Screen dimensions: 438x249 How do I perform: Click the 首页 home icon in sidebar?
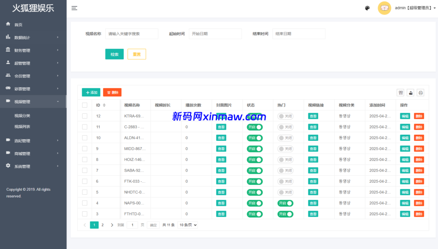[x=8, y=24]
